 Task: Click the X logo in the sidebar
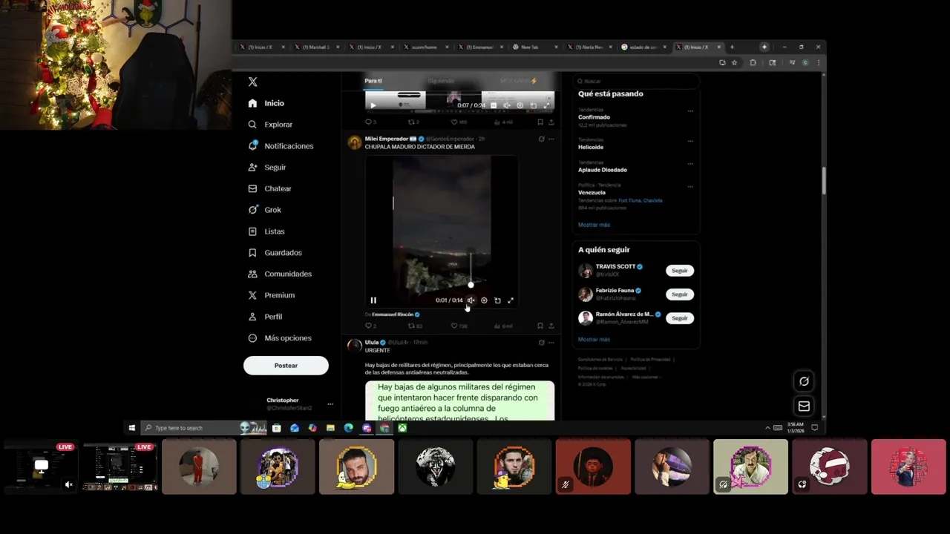click(252, 82)
